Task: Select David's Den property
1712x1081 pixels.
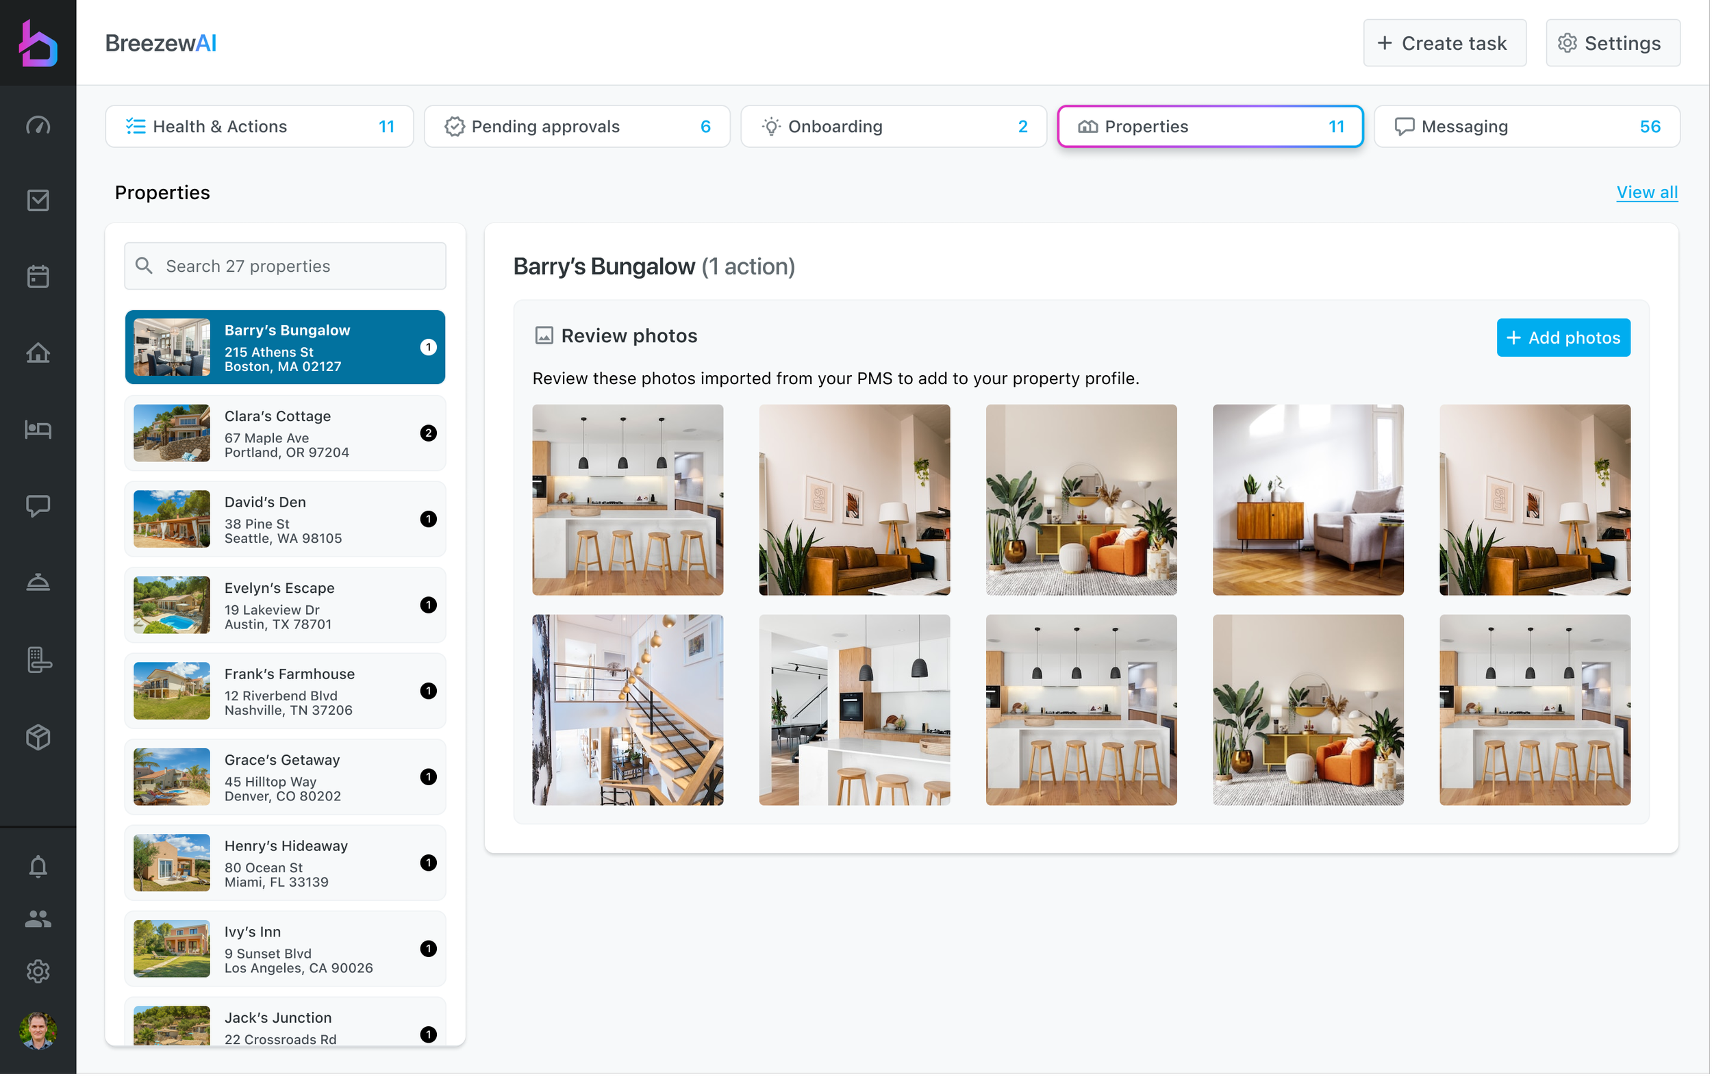Action: click(285, 520)
